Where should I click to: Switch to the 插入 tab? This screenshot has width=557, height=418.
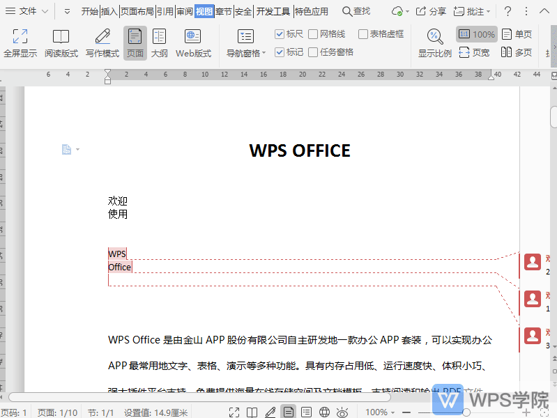[x=109, y=11]
